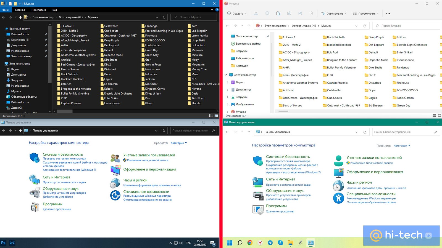Open Google Chrome from the taskbar
Viewport: 442px width, 248px height.
250,243
